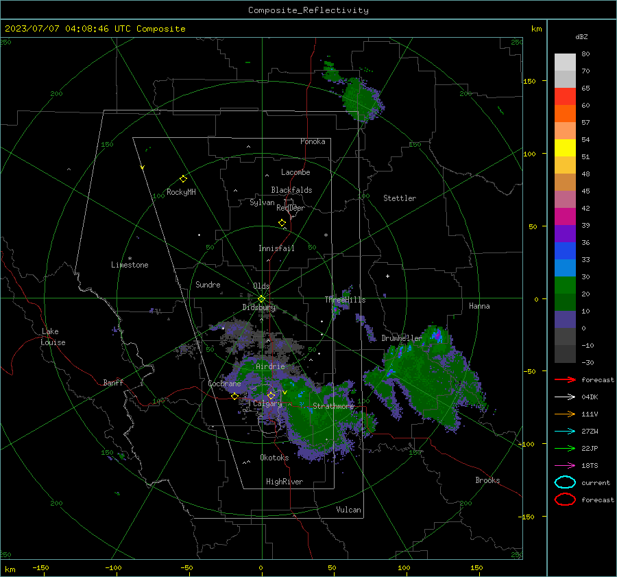The height and width of the screenshot is (577, 617).
Task: Click the yellow radar-center diamond near Olds
Action: 261,299
